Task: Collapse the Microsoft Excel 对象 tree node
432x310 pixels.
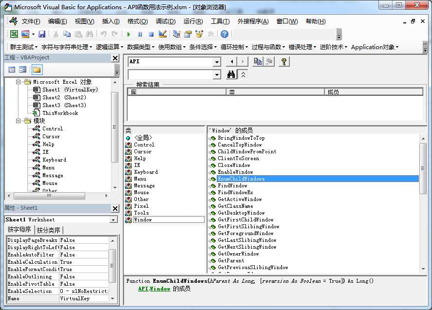Action: (x=18, y=82)
